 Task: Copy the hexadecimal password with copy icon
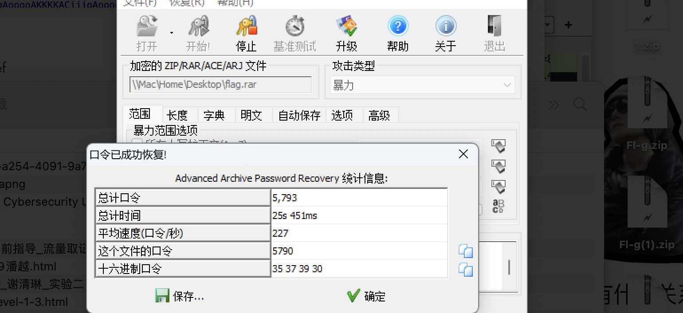[x=465, y=269]
